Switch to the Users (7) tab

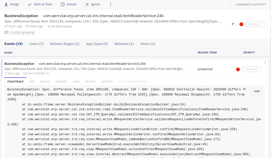[x=36, y=44]
